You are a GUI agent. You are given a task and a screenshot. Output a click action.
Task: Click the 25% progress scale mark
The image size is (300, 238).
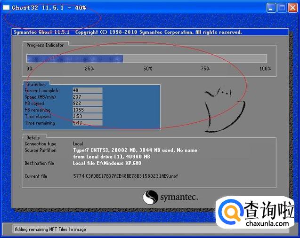pyautogui.click(x=89, y=69)
